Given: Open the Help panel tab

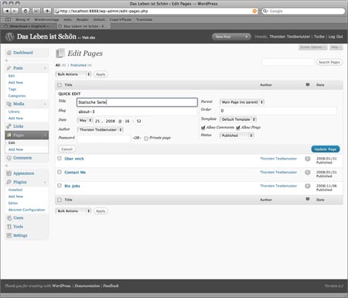Looking at the screenshot, I should point(336,47).
